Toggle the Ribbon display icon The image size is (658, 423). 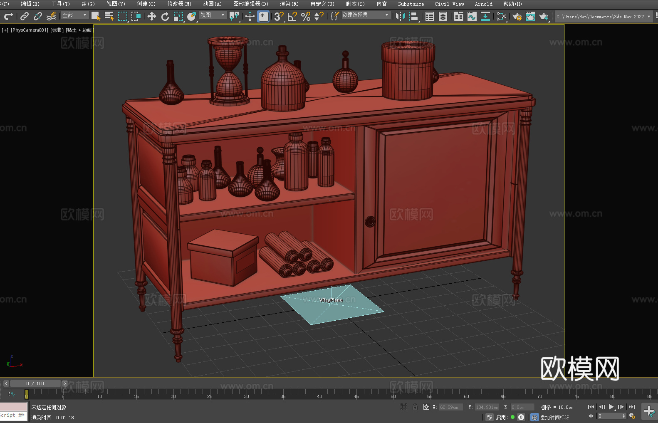(x=459, y=16)
